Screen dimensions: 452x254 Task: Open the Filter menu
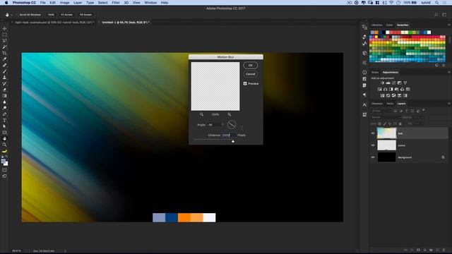tap(116, 3)
